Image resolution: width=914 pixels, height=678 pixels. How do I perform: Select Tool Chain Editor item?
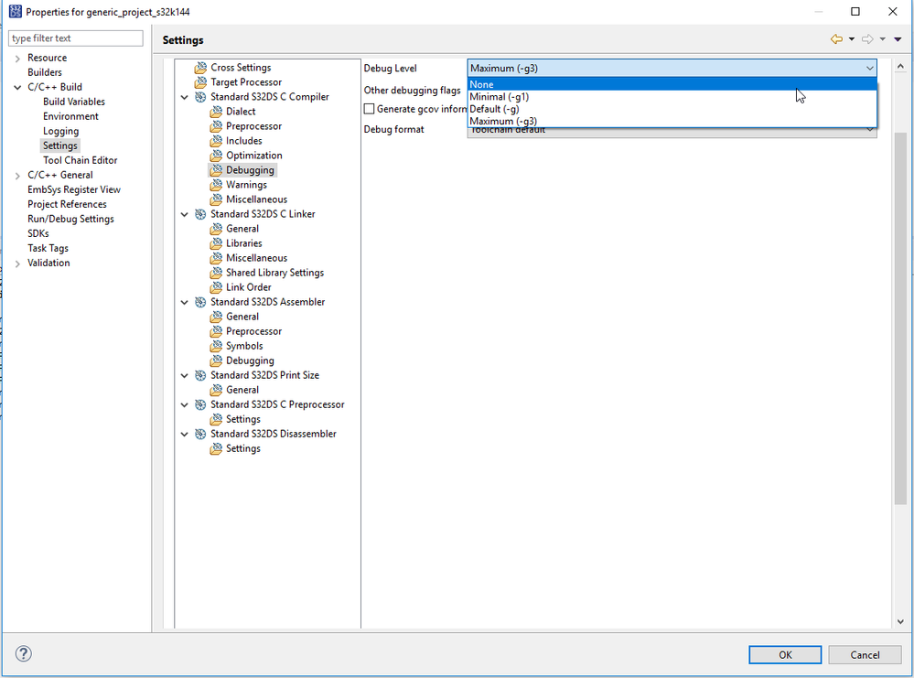click(x=80, y=160)
